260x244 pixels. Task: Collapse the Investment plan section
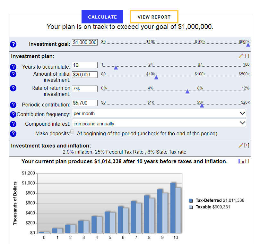(x=247, y=56)
